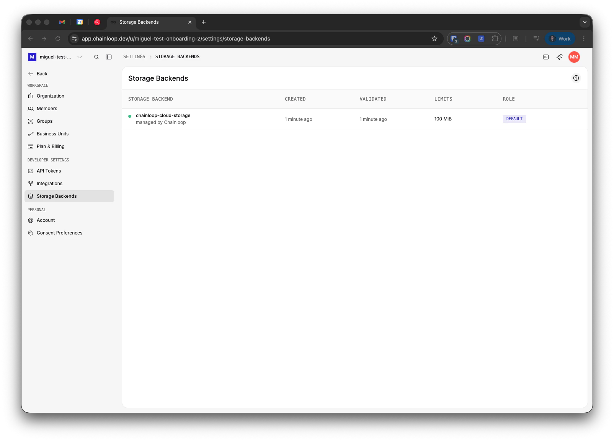Open Business Units settings
614x441 pixels.
coord(69,134)
